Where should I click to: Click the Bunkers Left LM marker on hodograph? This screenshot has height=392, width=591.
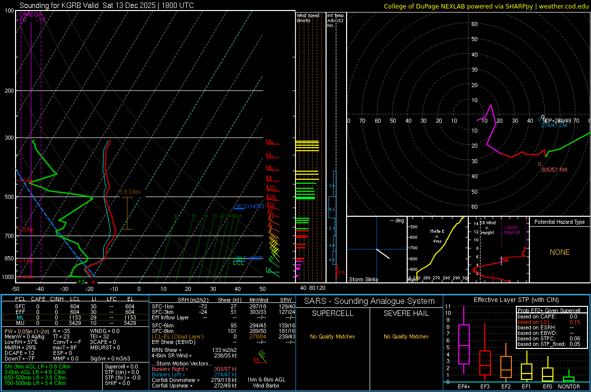click(539, 120)
